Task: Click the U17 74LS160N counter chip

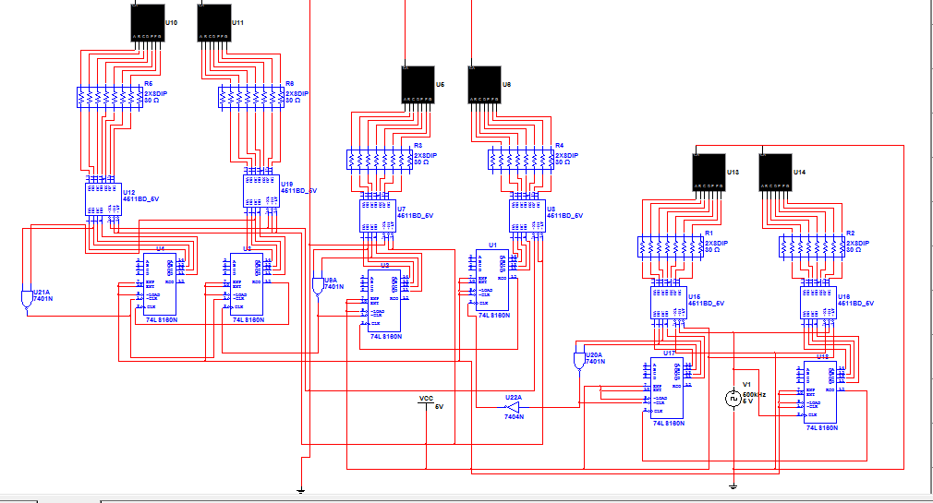Action: click(667, 388)
